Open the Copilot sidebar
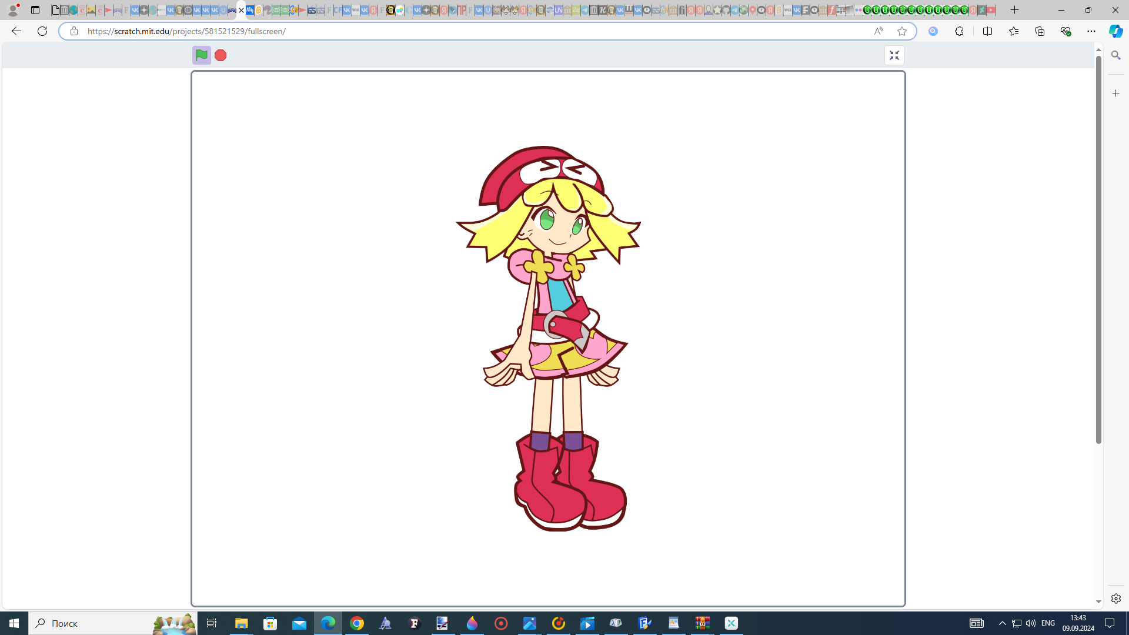Image resolution: width=1129 pixels, height=635 pixels. [x=1115, y=31]
